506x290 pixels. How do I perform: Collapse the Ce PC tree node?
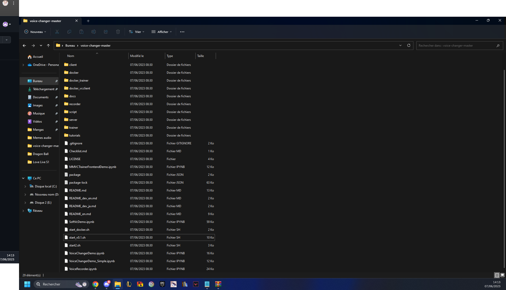(23, 178)
